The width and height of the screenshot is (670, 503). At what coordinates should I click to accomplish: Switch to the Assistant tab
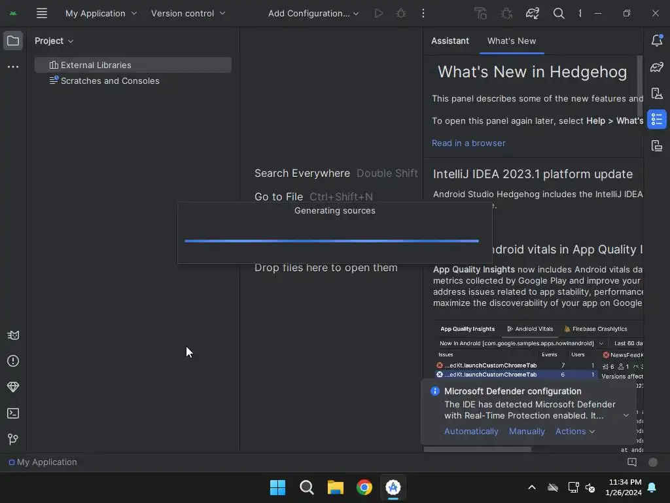click(x=450, y=41)
